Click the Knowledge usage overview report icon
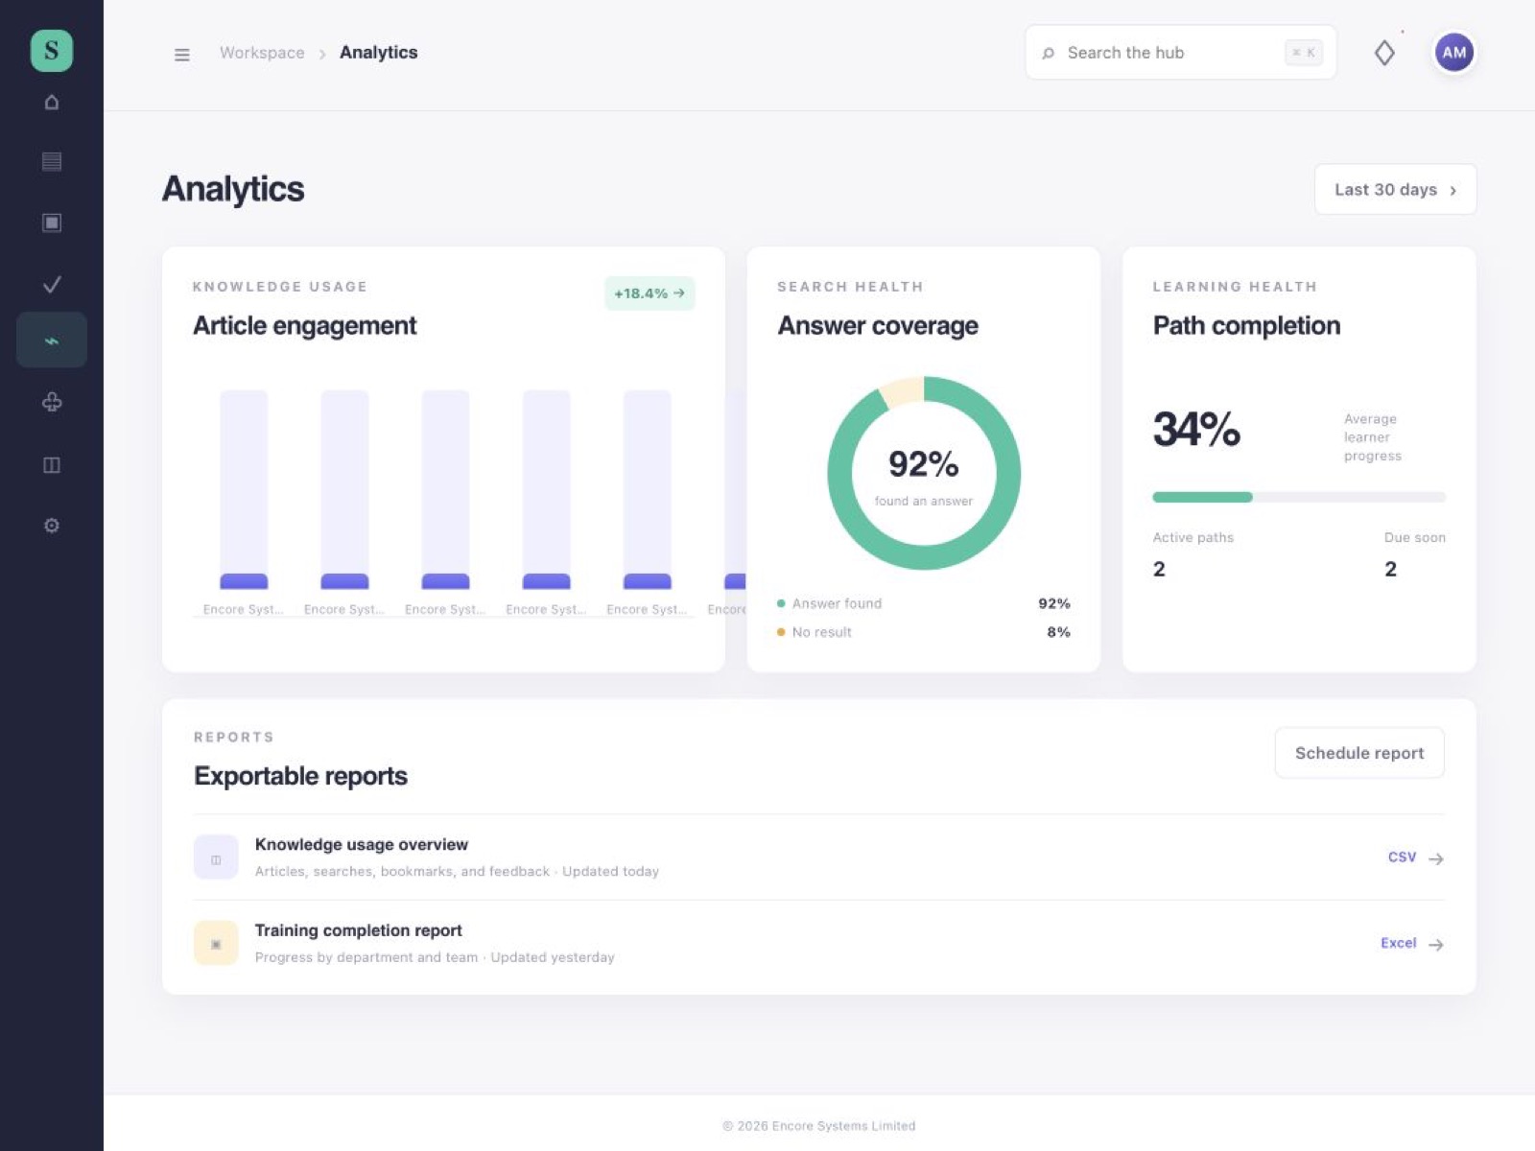Image resolution: width=1535 pixels, height=1151 pixels. (216, 857)
